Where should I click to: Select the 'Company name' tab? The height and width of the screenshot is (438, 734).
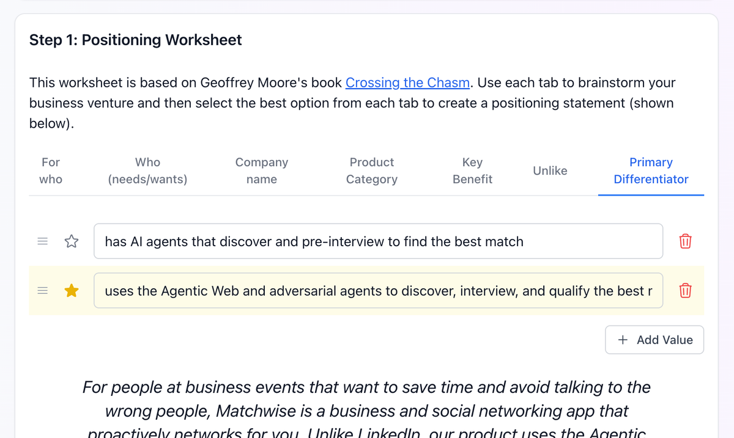261,170
